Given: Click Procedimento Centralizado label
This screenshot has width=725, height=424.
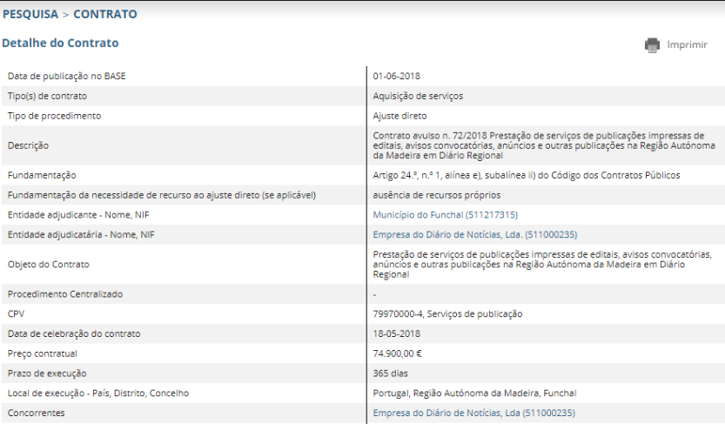Looking at the screenshot, I should (65, 294).
